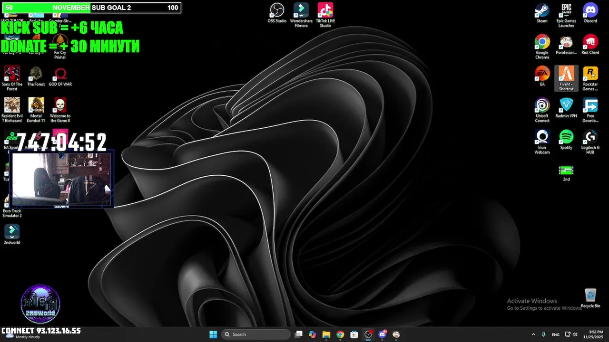
Task: Open Discord from the taskbar
Action: click(382, 334)
